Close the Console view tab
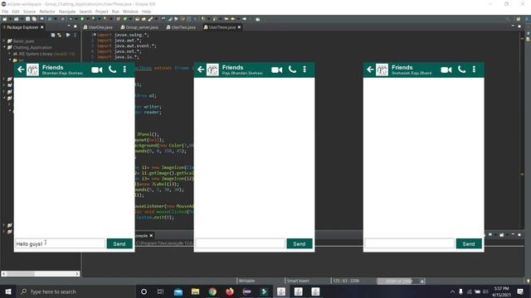Viewport: 531px width, 298px height. coord(151,235)
